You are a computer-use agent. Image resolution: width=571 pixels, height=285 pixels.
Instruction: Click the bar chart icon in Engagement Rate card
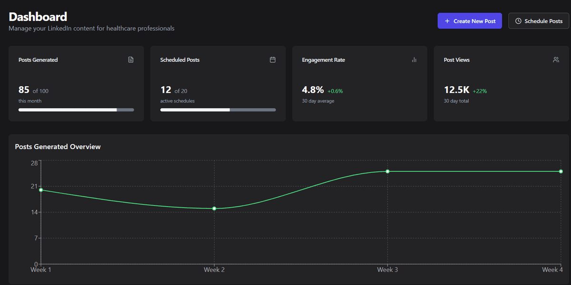pos(414,60)
